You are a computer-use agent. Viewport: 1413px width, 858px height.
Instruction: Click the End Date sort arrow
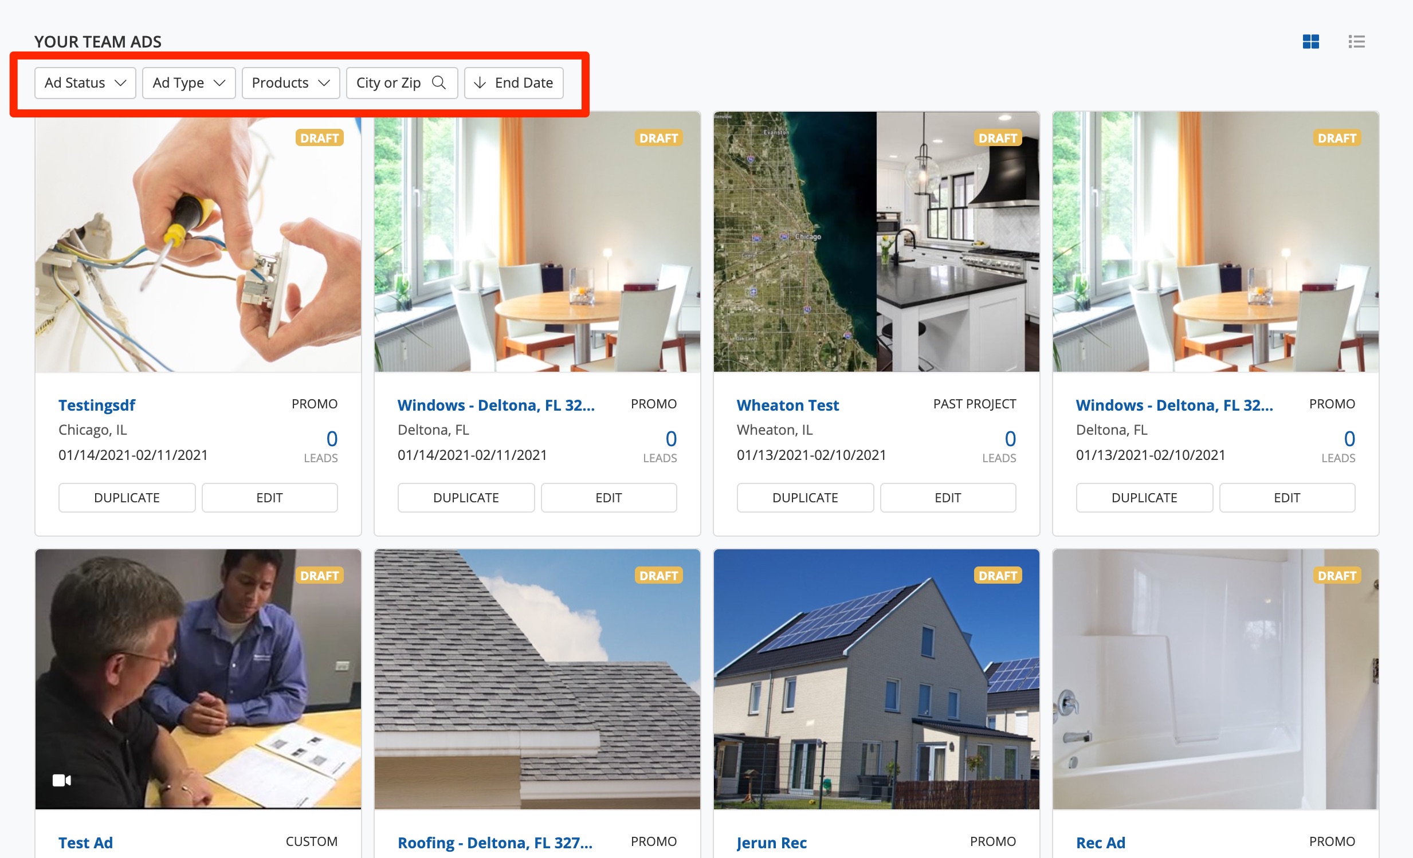(480, 82)
